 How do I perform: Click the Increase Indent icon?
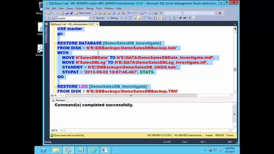click(185, 18)
